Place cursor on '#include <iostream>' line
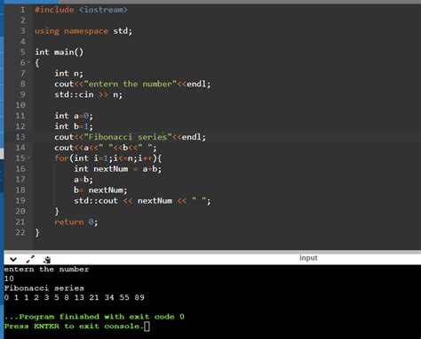The width and height of the screenshot is (421, 339). pyautogui.click(x=81, y=10)
